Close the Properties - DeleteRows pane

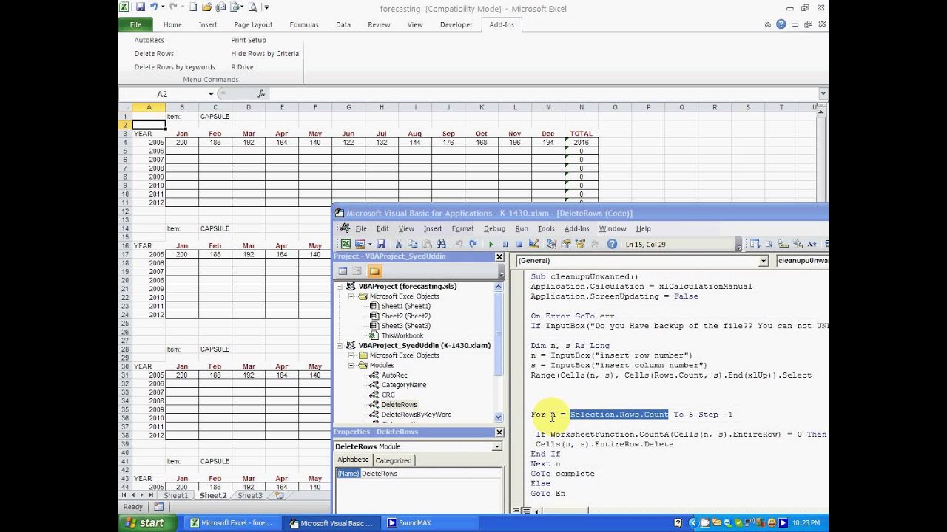coord(499,432)
